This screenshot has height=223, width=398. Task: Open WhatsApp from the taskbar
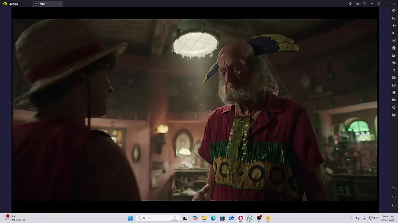point(250,218)
